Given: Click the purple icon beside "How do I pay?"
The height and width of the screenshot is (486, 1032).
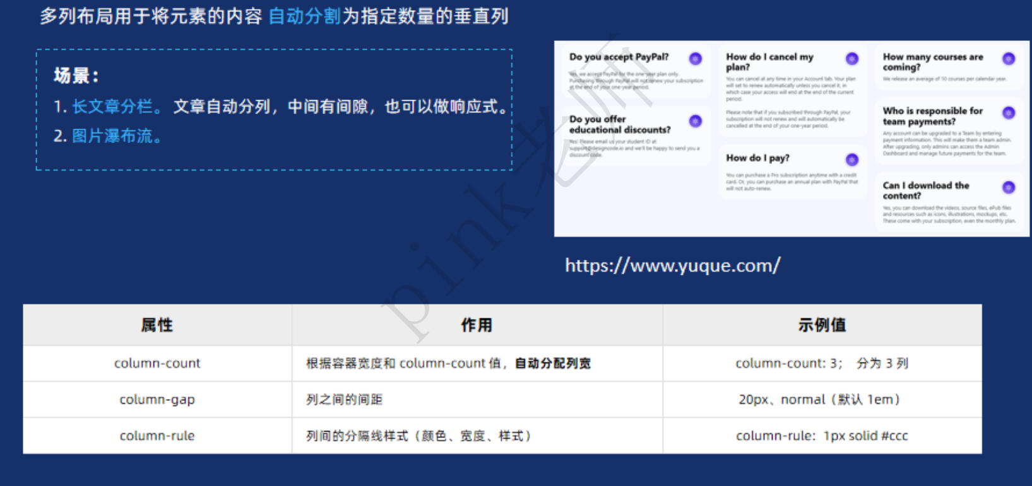Looking at the screenshot, I should 852,159.
